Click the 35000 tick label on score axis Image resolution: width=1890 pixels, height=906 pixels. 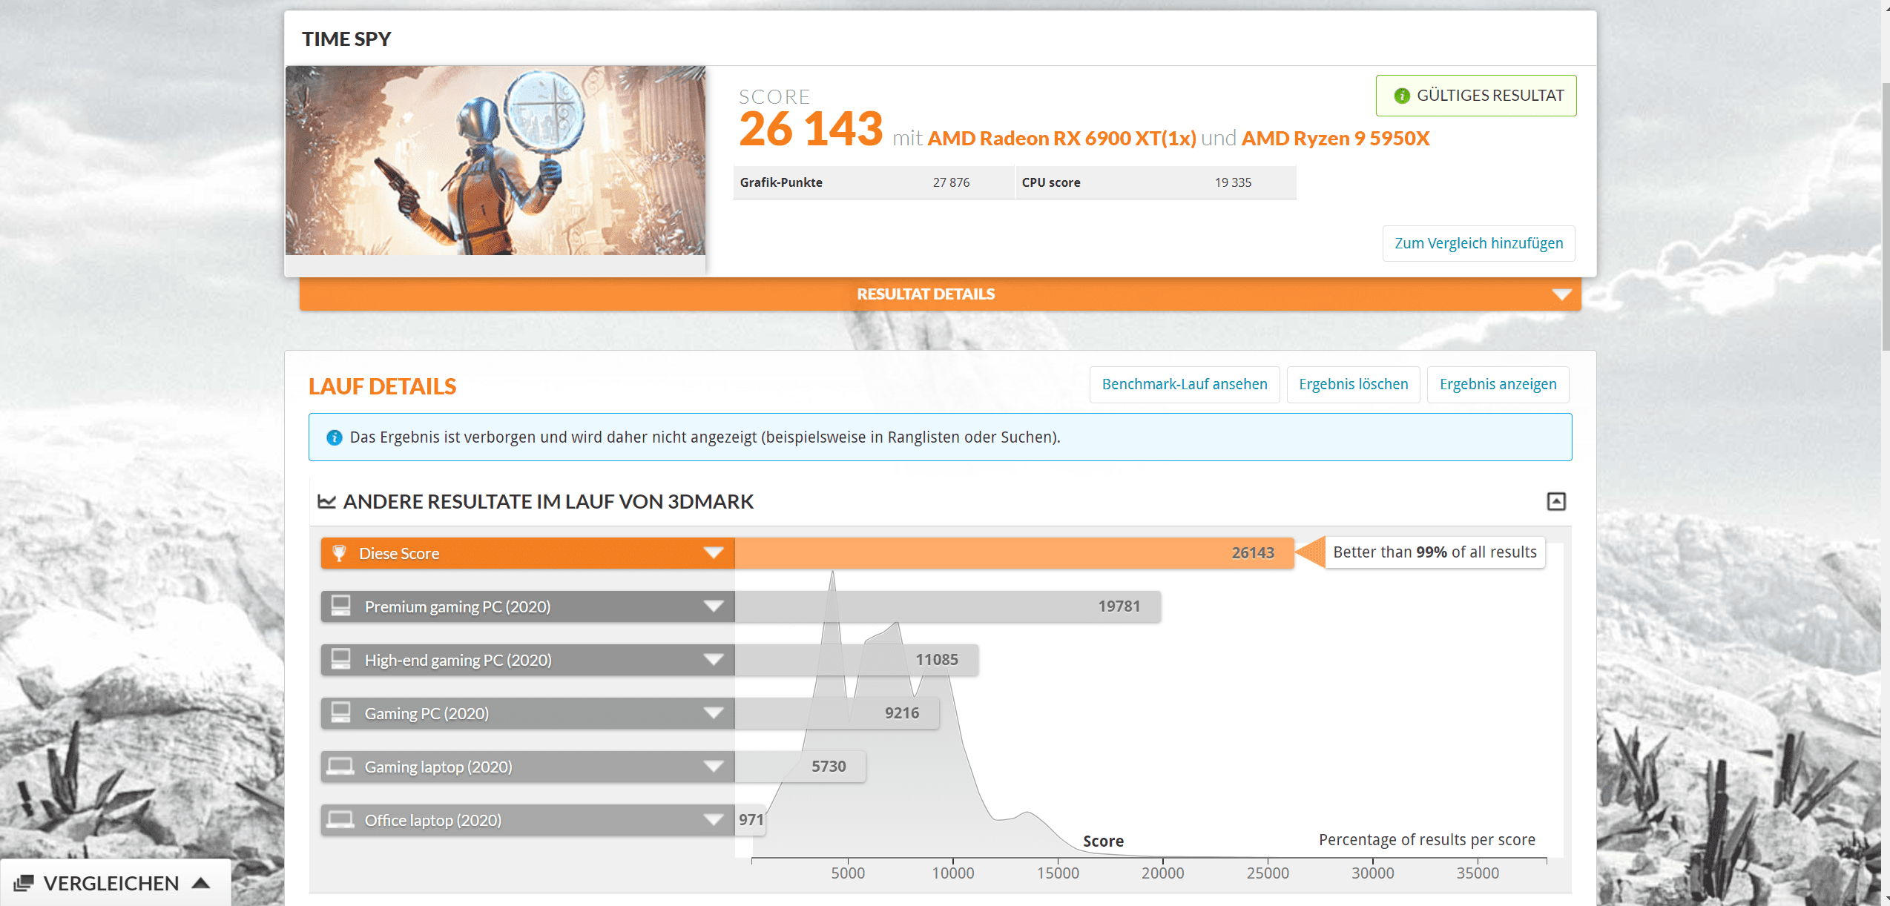coord(1478,873)
